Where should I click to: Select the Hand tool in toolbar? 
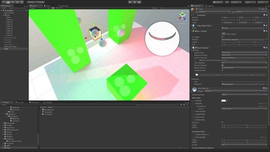3,2
